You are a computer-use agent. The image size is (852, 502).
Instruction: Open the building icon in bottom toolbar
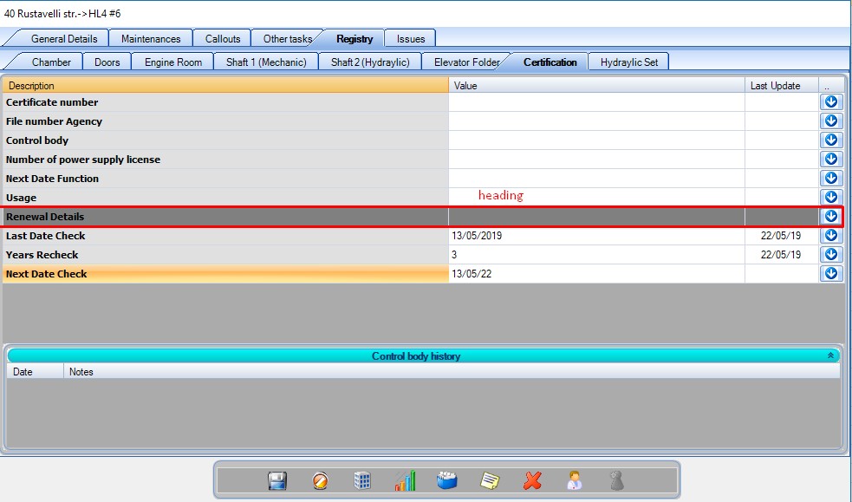coord(363,481)
